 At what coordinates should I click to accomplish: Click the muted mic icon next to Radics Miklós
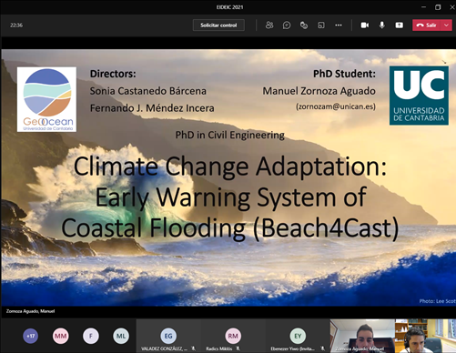pyautogui.click(x=238, y=348)
